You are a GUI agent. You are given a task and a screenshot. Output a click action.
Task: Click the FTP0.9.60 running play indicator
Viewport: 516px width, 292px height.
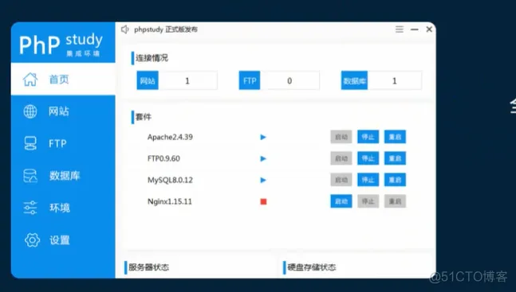pos(263,158)
